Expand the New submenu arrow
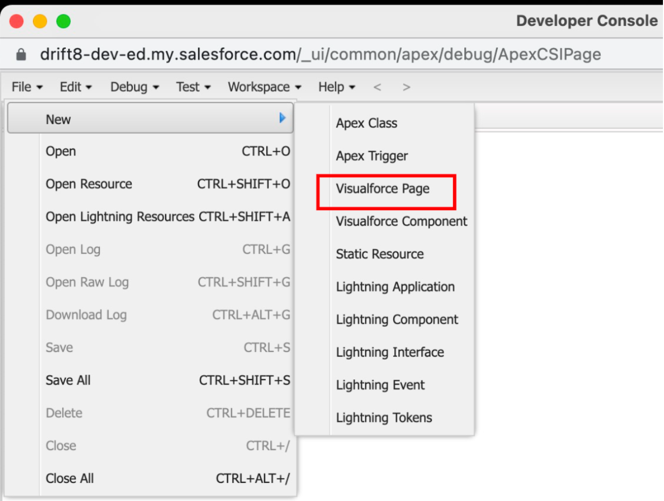This screenshot has height=501, width=664. (x=283, y=118)
